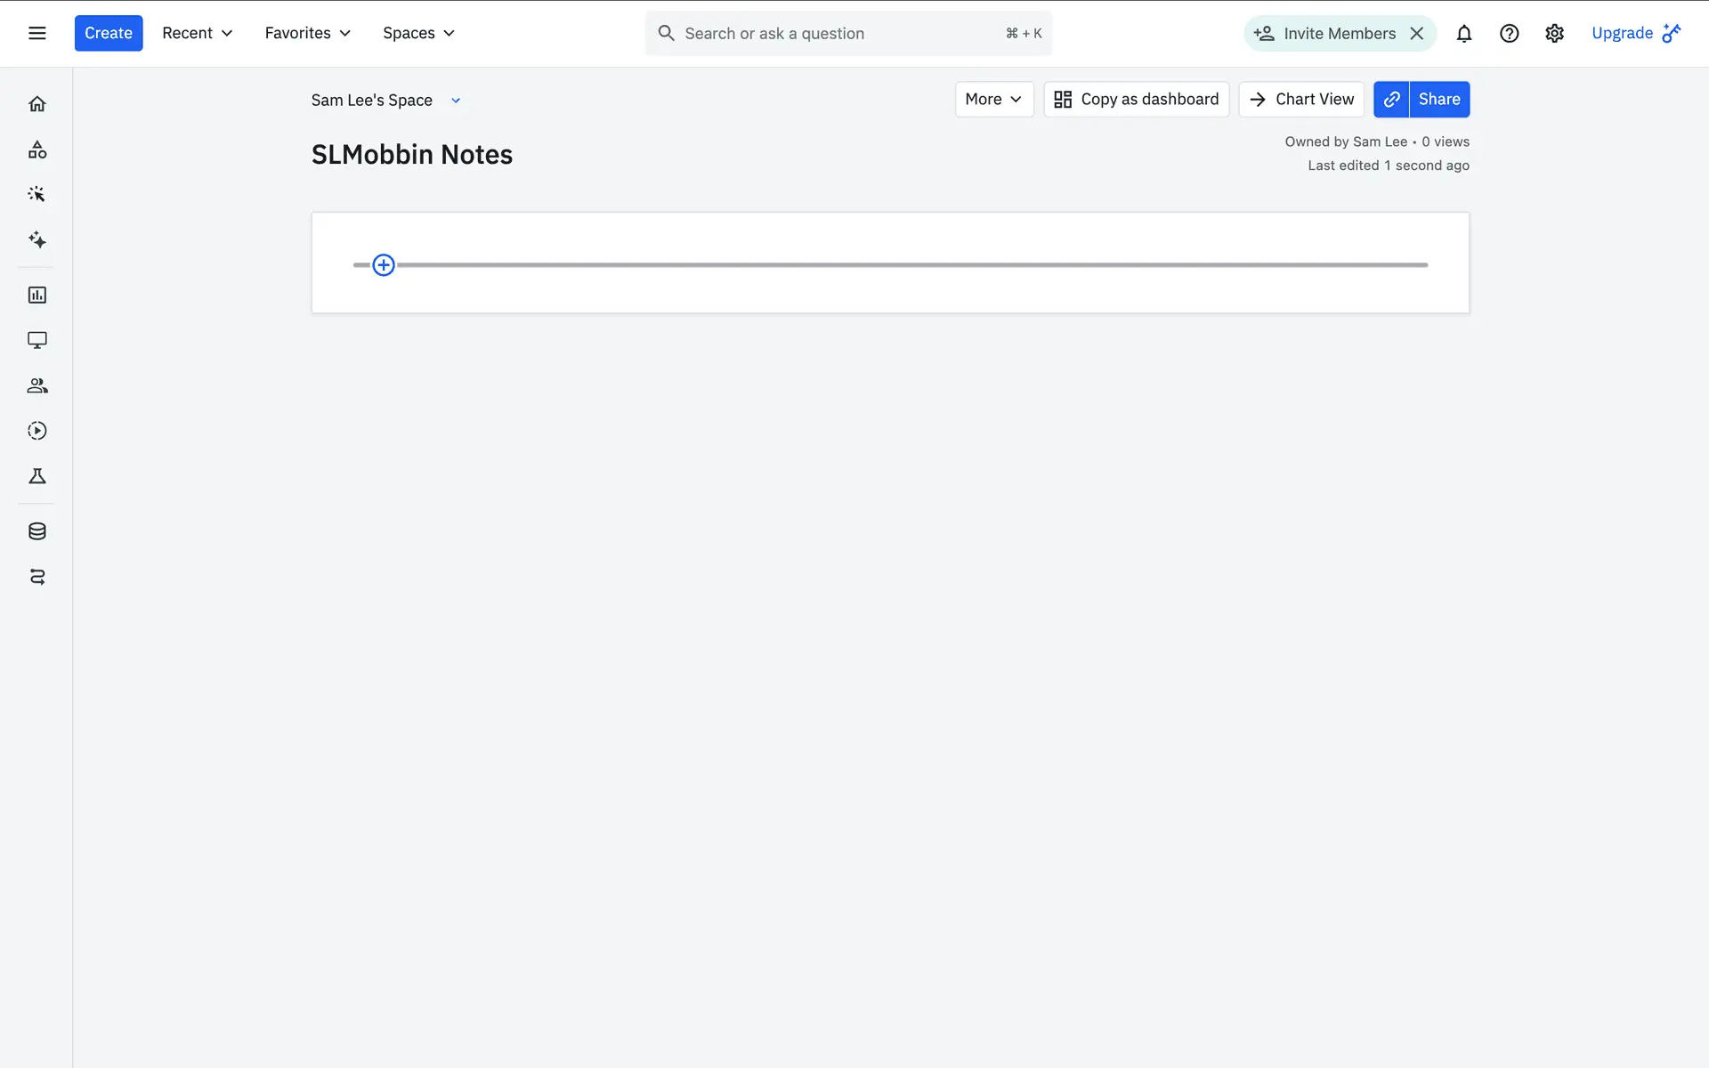Click the blue Create button
The height and width of the screenshot is (1068, 1709).
tap(108, 33)
